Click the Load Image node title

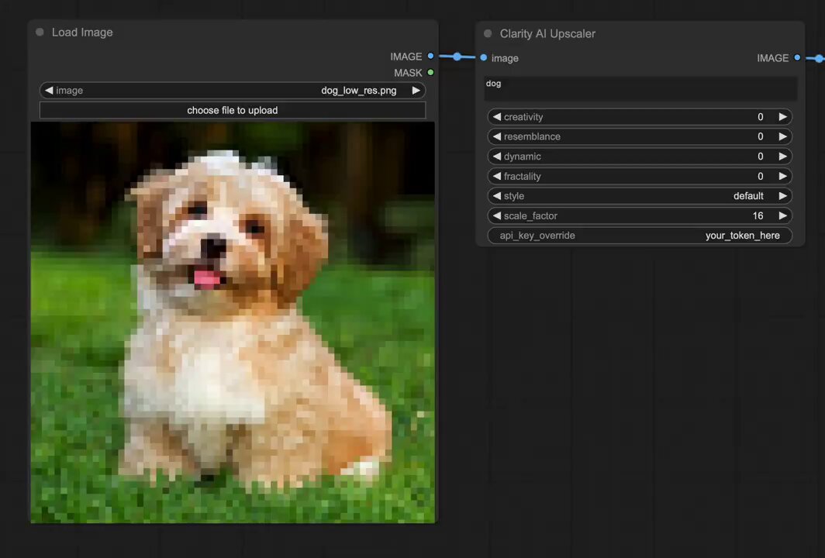tap(82, 32)
